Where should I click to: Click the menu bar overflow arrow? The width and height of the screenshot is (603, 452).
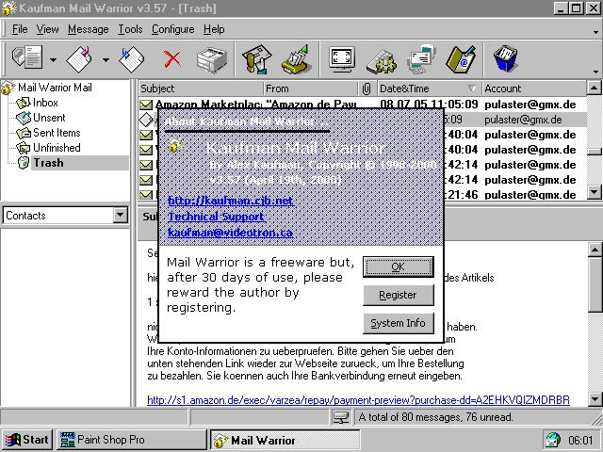pos(595,33)
